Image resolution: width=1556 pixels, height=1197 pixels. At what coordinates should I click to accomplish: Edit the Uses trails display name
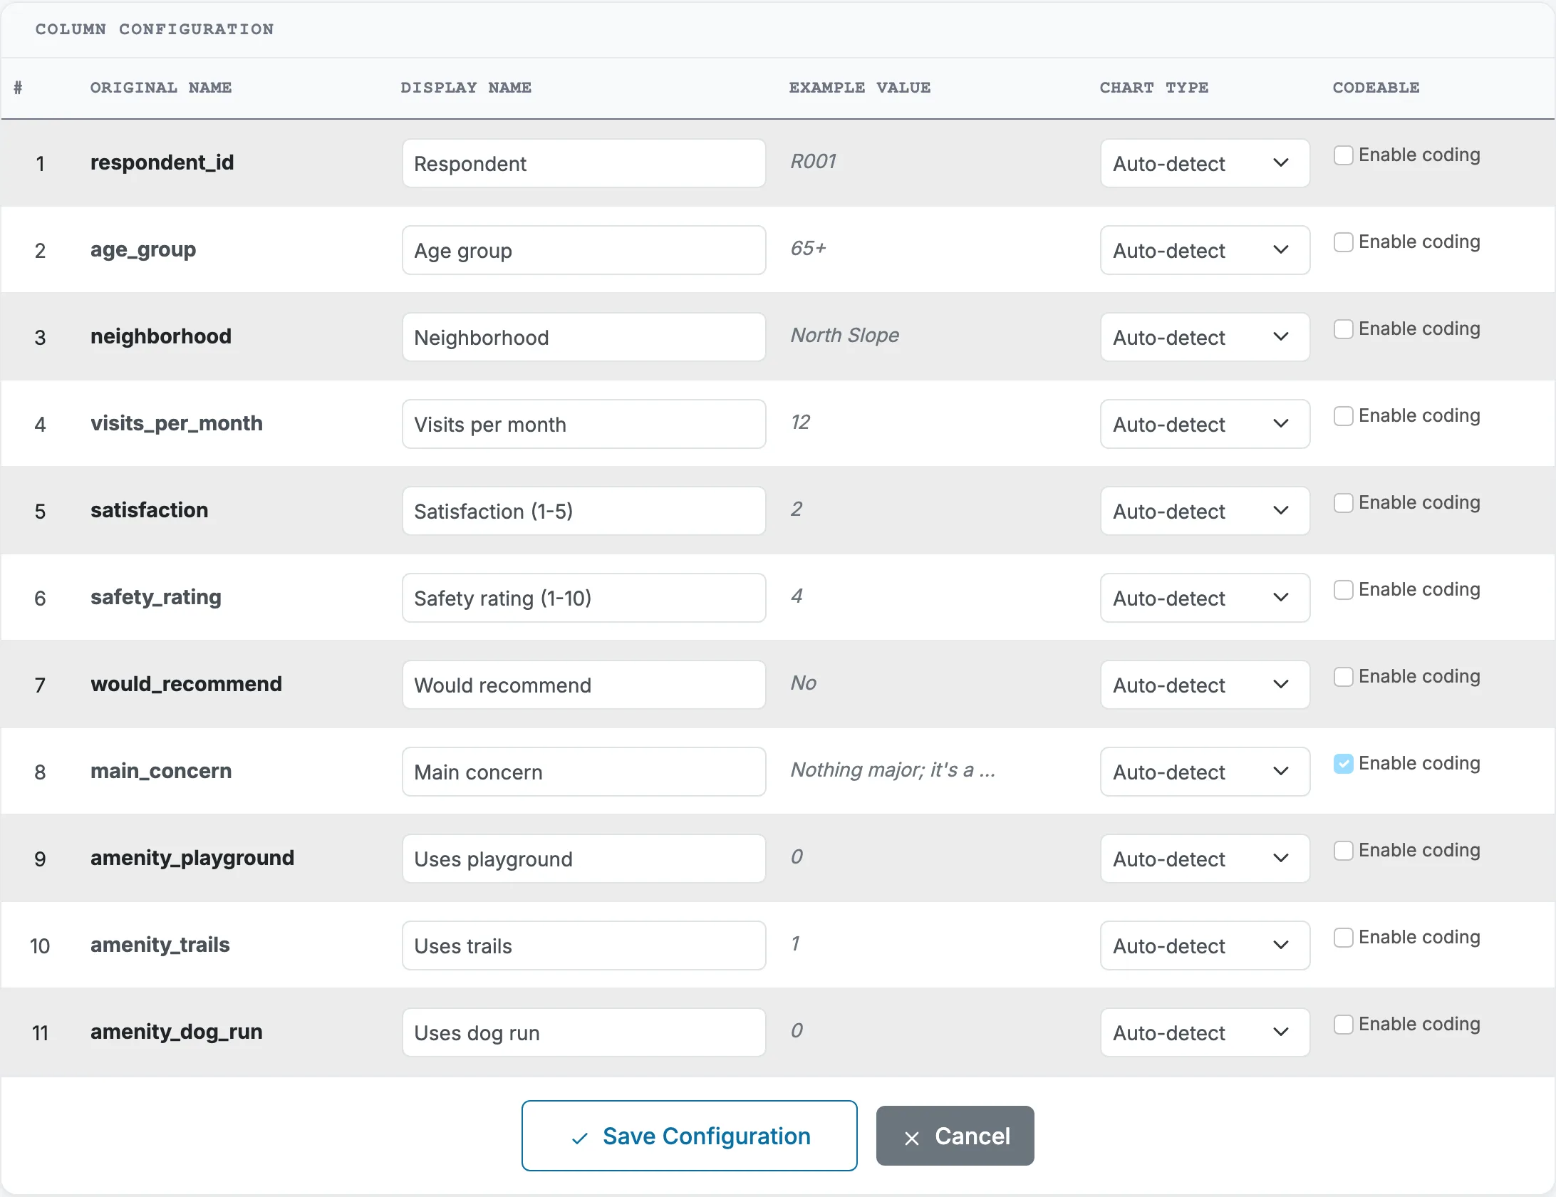(583, 945)
